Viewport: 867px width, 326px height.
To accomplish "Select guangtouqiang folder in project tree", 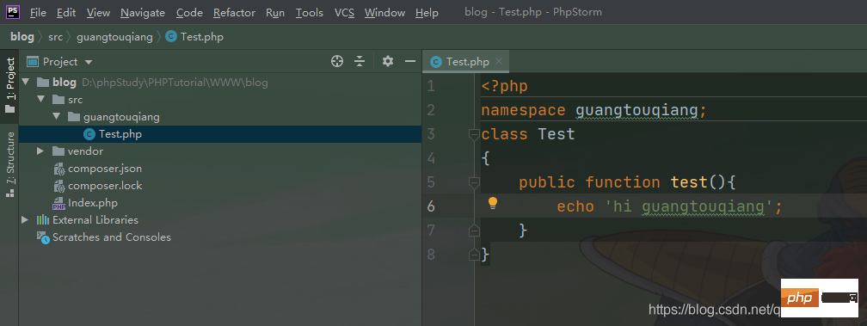I will tap(121, 117).
